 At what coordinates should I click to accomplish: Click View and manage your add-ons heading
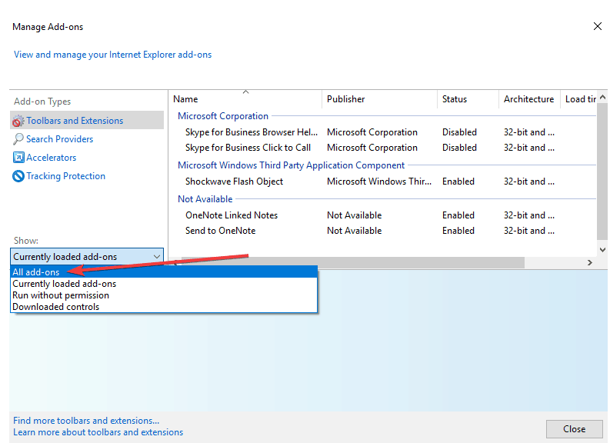[x=113, y=55]
